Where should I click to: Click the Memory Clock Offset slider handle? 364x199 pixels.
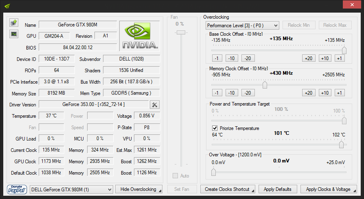tap(265, 84)
